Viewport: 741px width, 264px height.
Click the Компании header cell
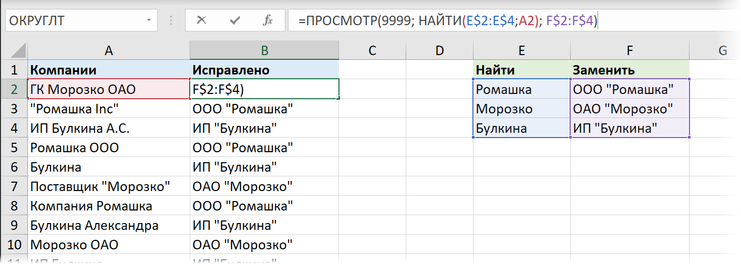point(109,70)
